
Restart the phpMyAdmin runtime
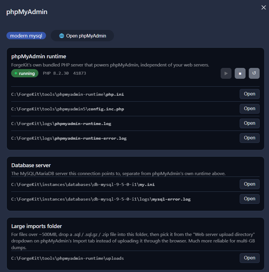point(254,73)
